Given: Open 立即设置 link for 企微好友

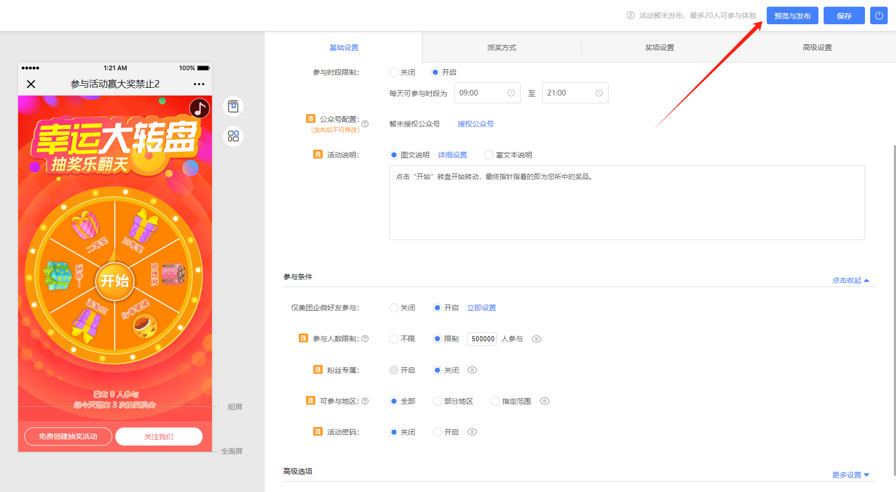Looking at the screenshot, I should click(481, 308).
